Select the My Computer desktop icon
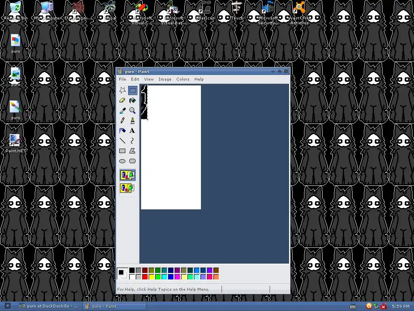Viewport: 414px width, 311px height. 47,11
